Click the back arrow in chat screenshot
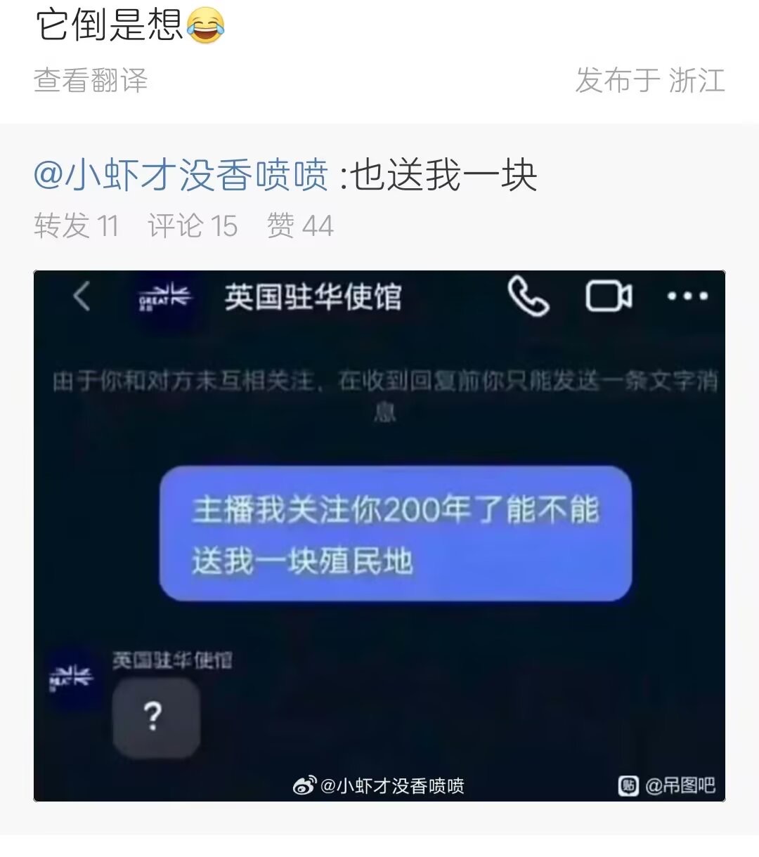Viewport: 759px width, 857px height. 82,296
